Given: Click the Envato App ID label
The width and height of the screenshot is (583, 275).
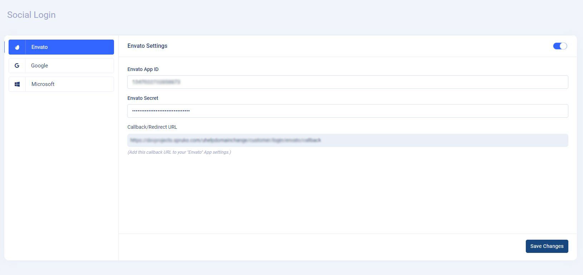Looking at the screenshot, I should 143,69.
